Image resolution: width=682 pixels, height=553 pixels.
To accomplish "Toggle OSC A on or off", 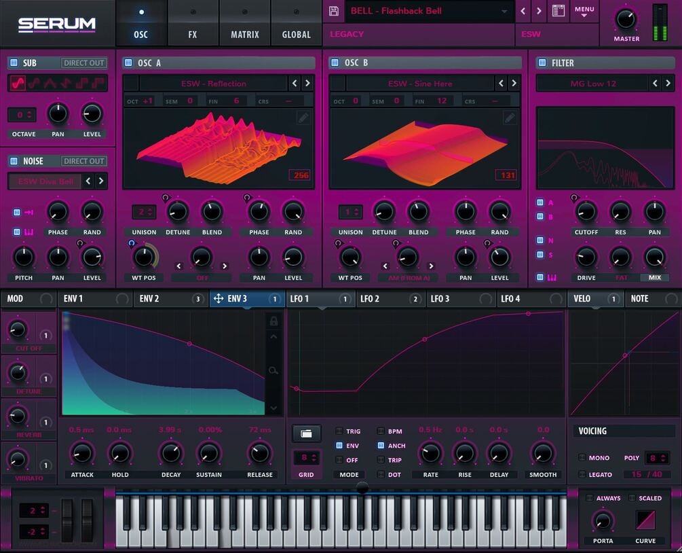I will pyautogui.click(x=128, y=63).
